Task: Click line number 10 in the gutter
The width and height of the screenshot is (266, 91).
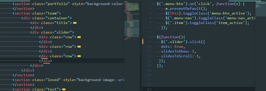Action: coord(149,46)
